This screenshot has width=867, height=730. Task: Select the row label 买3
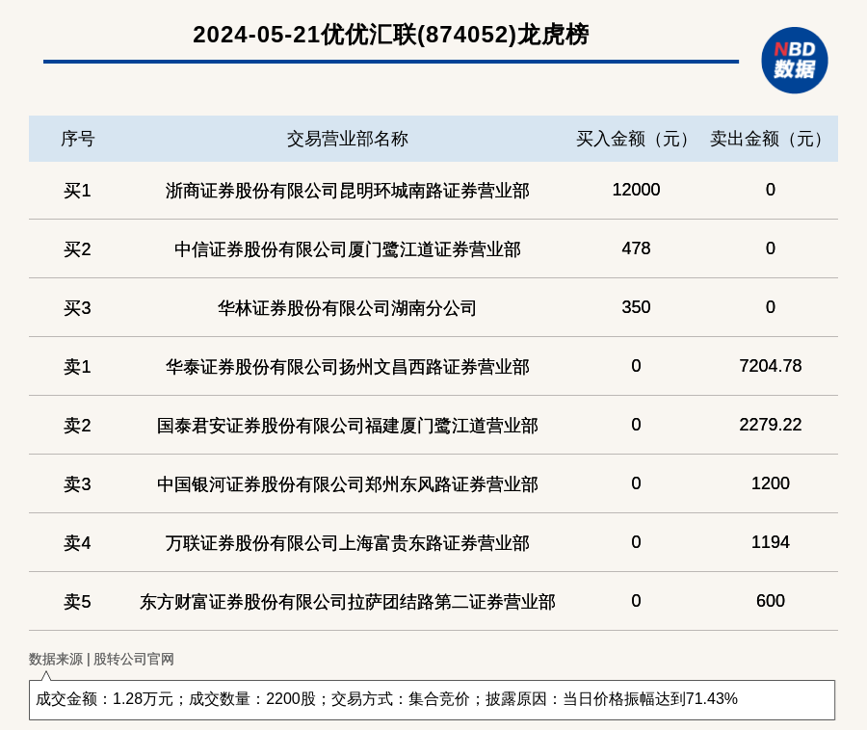77,308
